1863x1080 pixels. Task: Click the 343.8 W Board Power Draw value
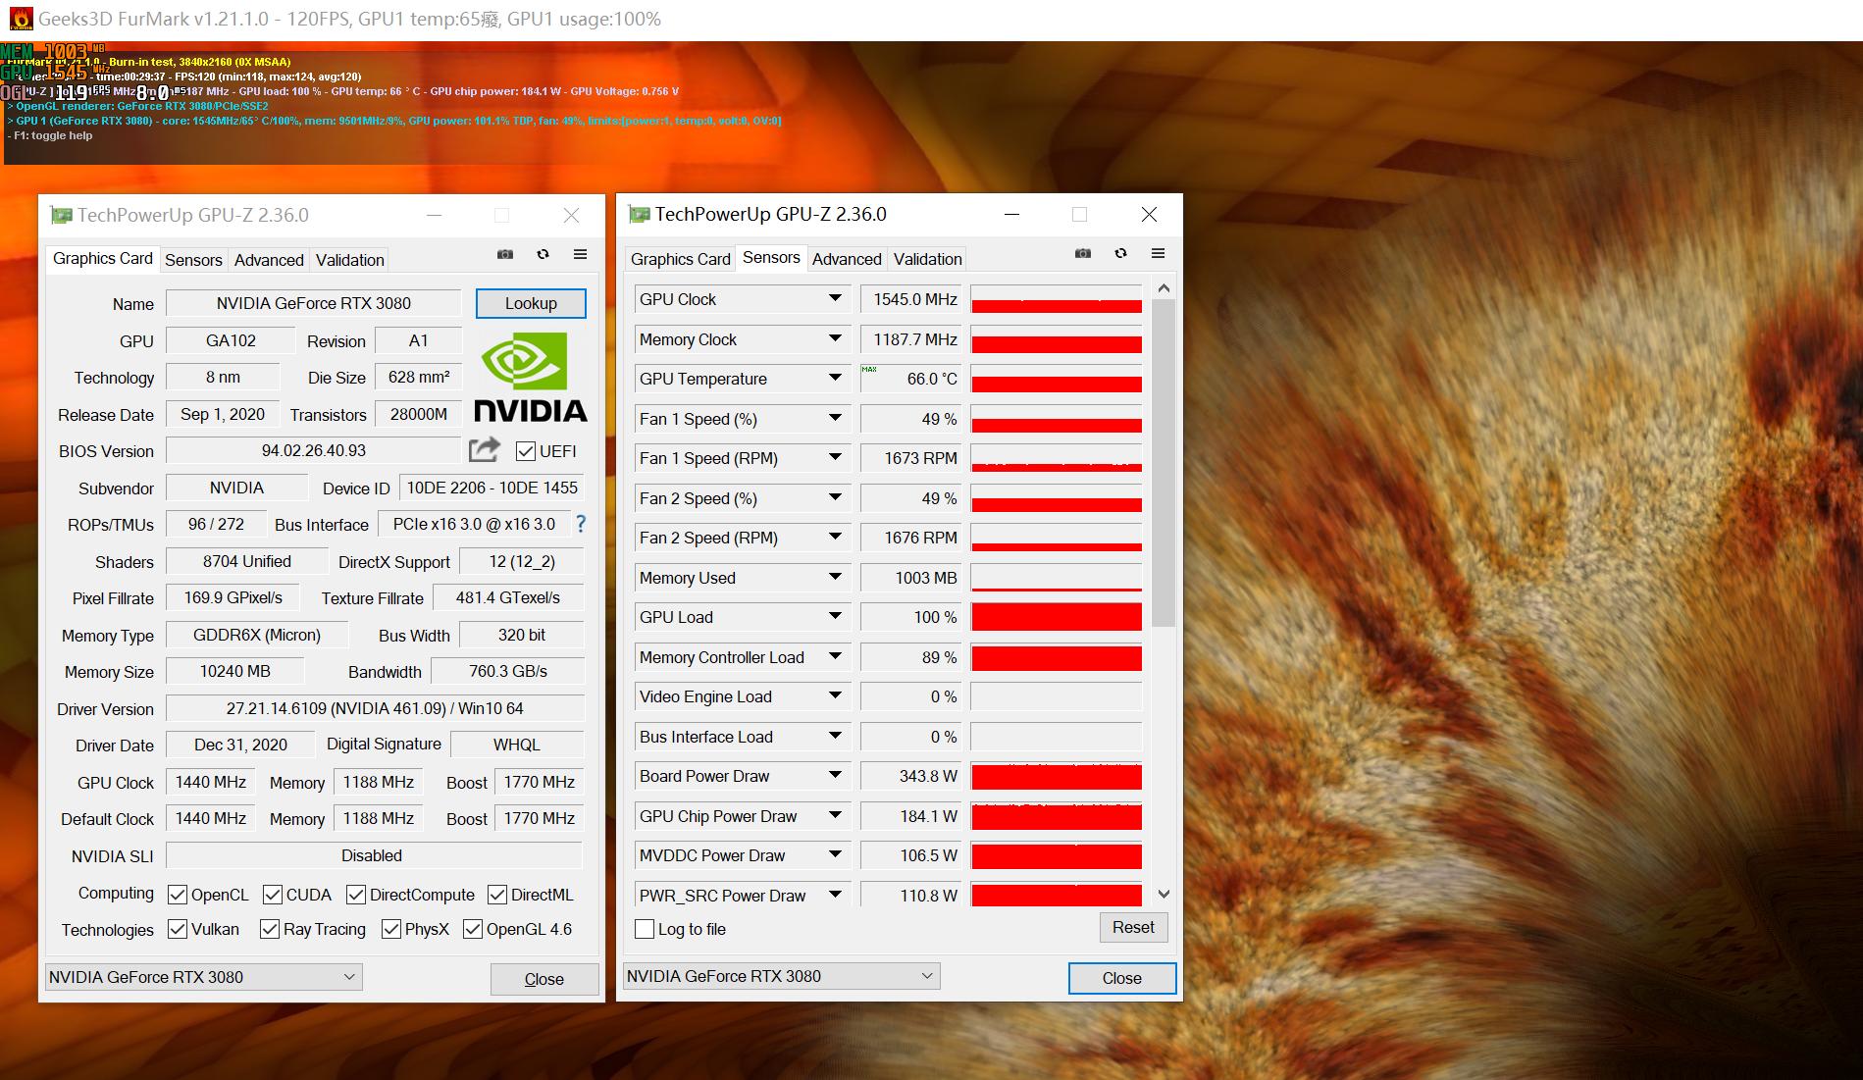[x=913, y=775]
